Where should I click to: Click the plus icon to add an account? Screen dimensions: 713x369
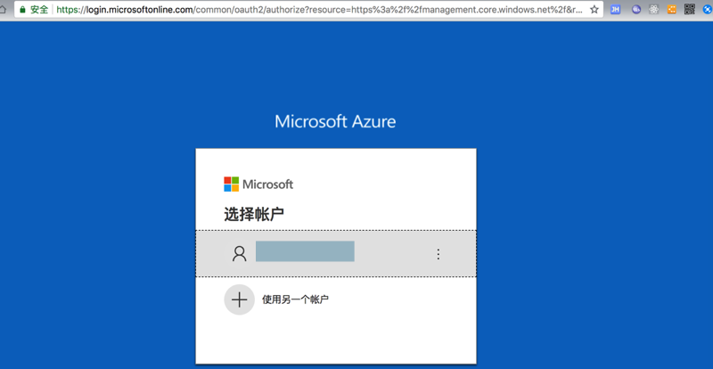point(239,299)
